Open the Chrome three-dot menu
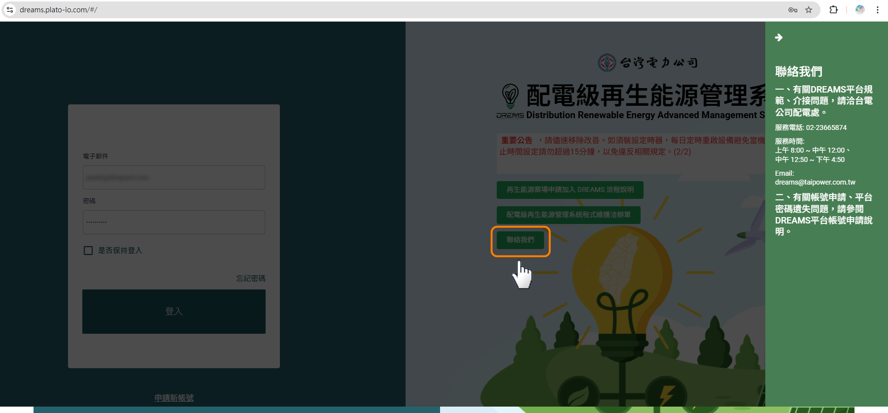Image resolution: width=888 pixels, height=413 pixels. point(878,10)
